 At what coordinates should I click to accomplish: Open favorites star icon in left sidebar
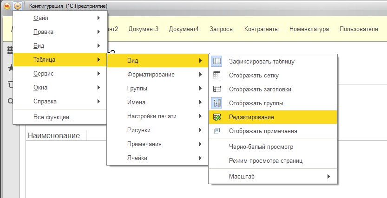(x=9, y=68)
